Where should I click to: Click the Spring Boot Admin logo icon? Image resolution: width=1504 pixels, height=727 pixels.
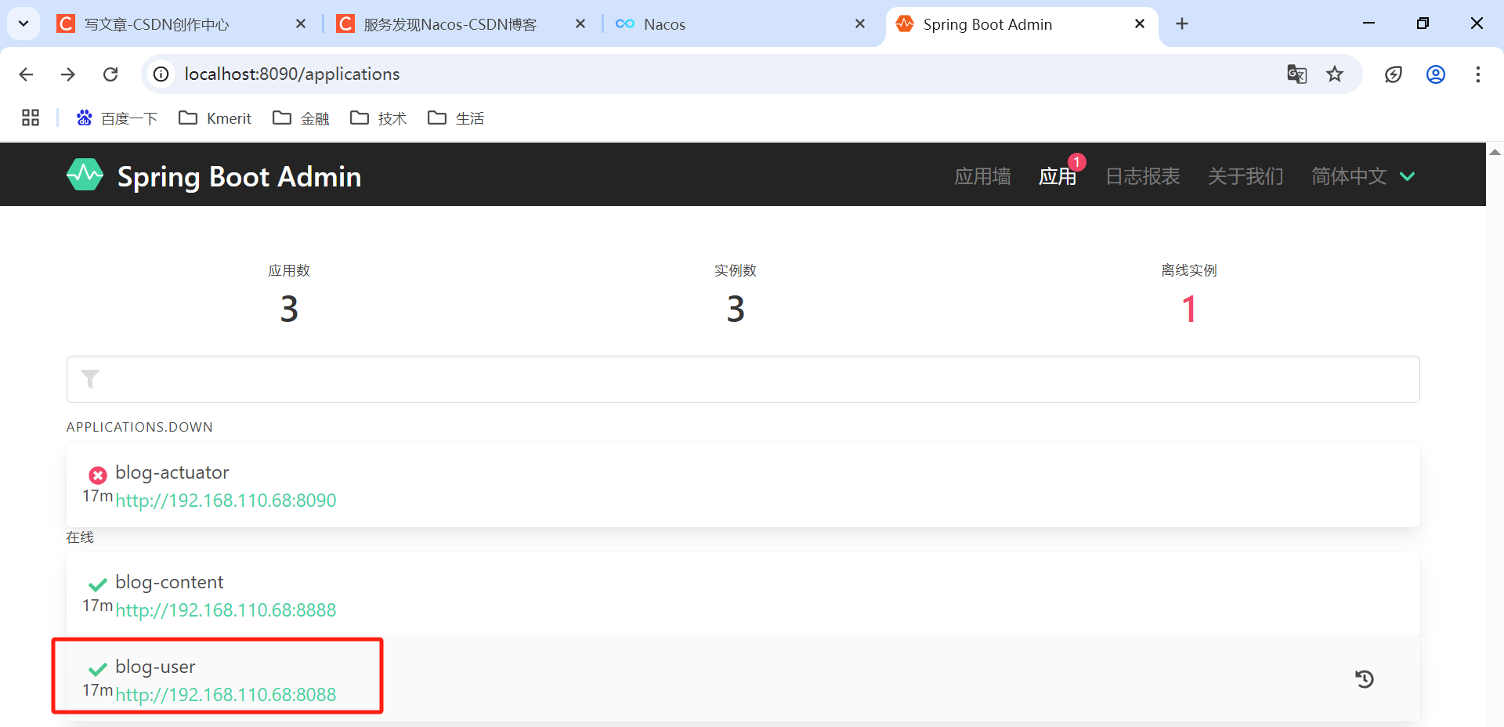(x=85, y=175)
